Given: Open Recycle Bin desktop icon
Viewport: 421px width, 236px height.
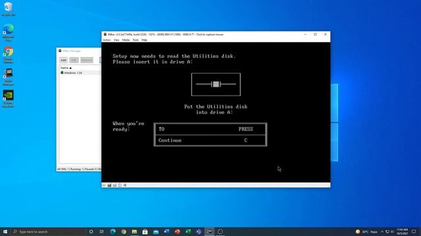Looking at the screenshot, I should 9,9.
